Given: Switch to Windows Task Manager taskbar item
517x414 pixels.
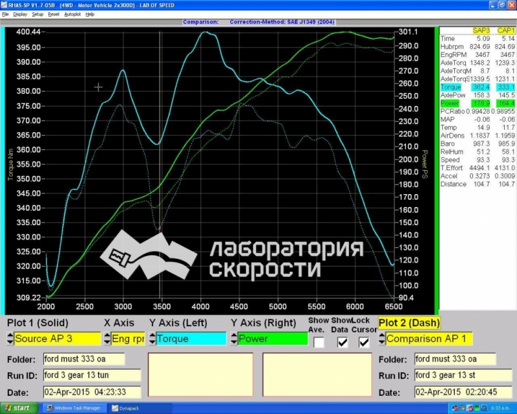Looking at the screenshot, I should click(x=74, y=408).
